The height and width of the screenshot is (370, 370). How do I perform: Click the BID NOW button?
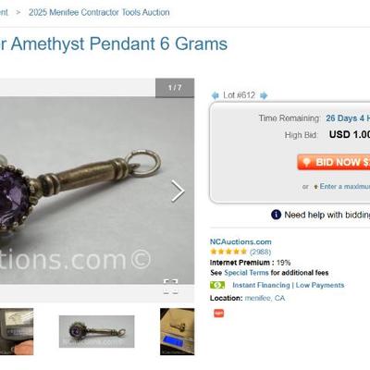334,162
